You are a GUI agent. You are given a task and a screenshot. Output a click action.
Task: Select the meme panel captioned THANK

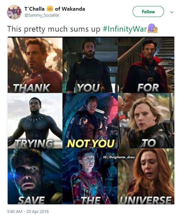pos(35,65)
